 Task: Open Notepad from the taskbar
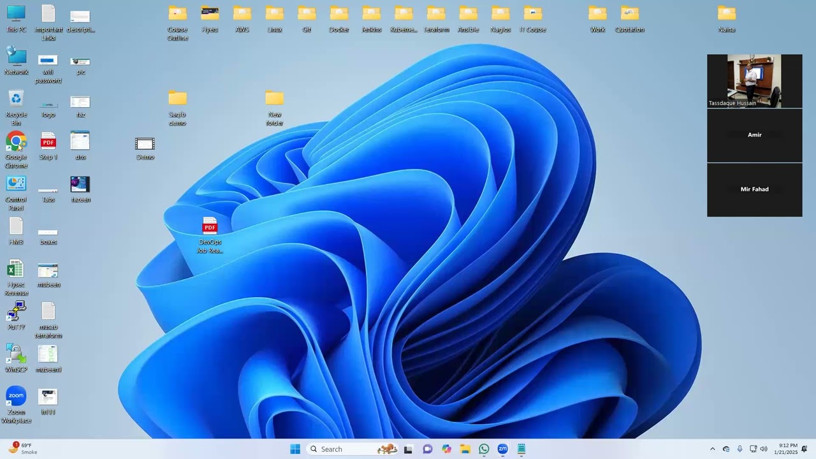pyautogui.click(x=521, y=449)
